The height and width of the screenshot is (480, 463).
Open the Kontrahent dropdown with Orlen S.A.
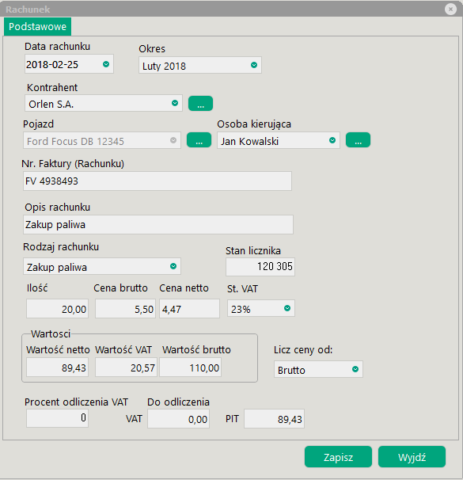click(x=175, y=103)
